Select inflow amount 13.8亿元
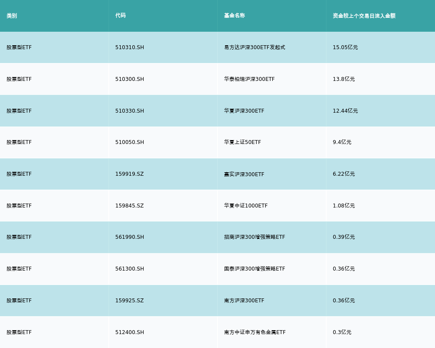435x348 pixels. [x=344, y=79]
